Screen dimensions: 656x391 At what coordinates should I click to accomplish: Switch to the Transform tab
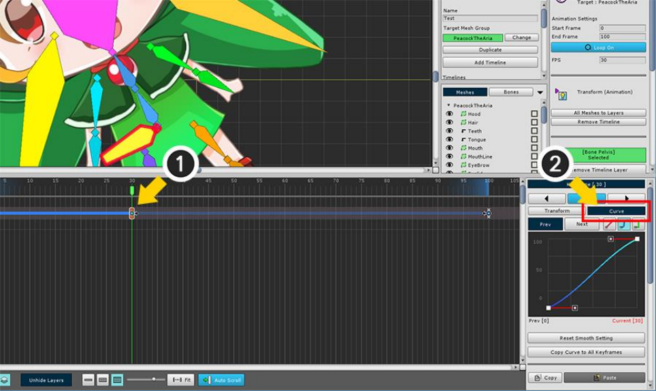557,211
